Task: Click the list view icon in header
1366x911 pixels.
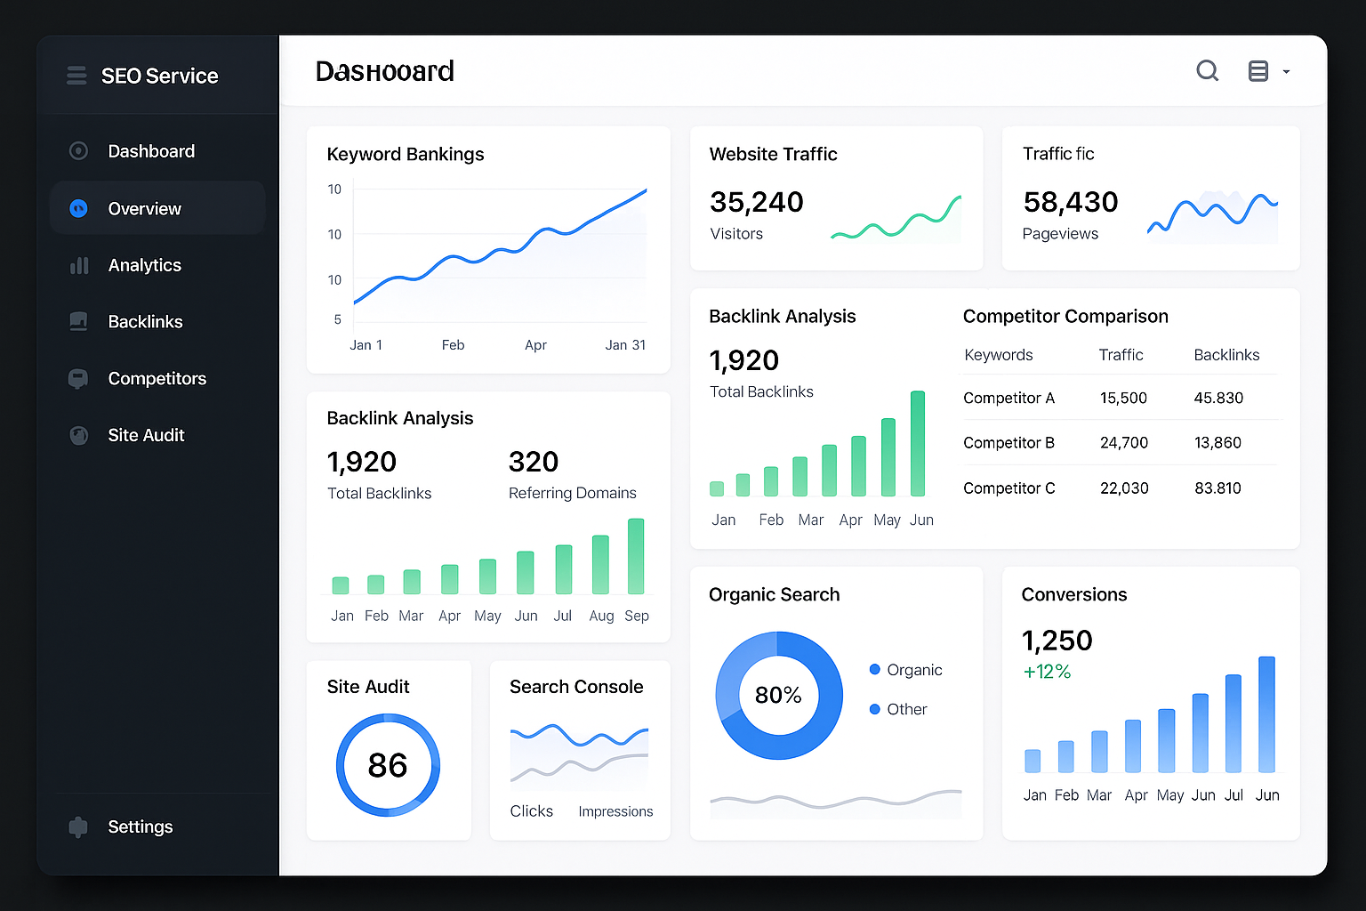Action: (x=1258, y=71)
